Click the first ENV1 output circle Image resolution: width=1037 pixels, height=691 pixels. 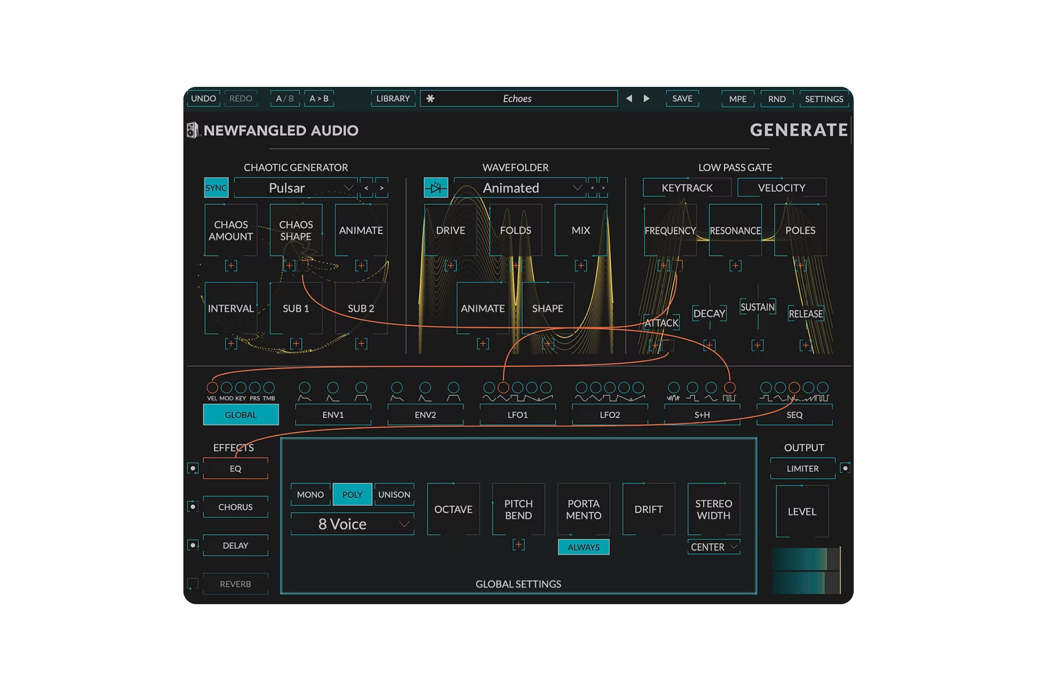pos(304,387)
